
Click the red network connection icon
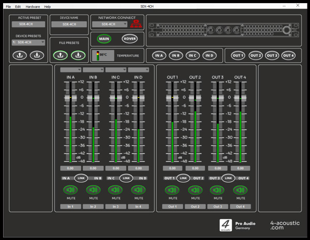point(137,24)
